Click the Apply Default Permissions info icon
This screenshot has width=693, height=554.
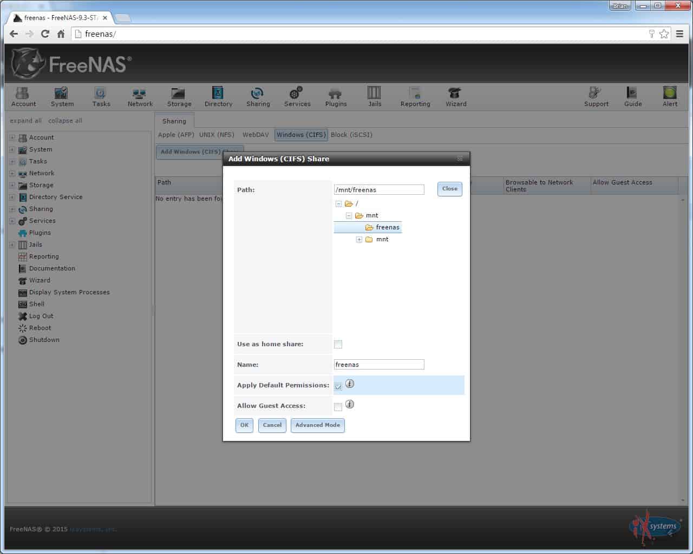[350, 384]
